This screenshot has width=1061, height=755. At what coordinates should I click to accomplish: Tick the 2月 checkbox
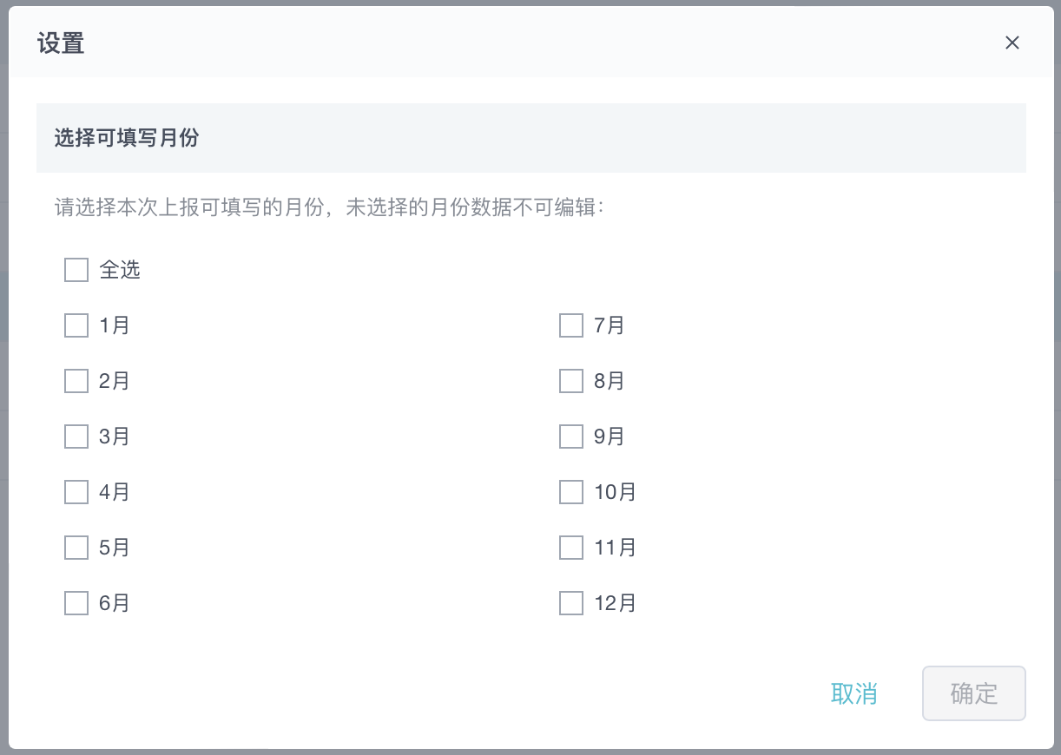[76, 381]
